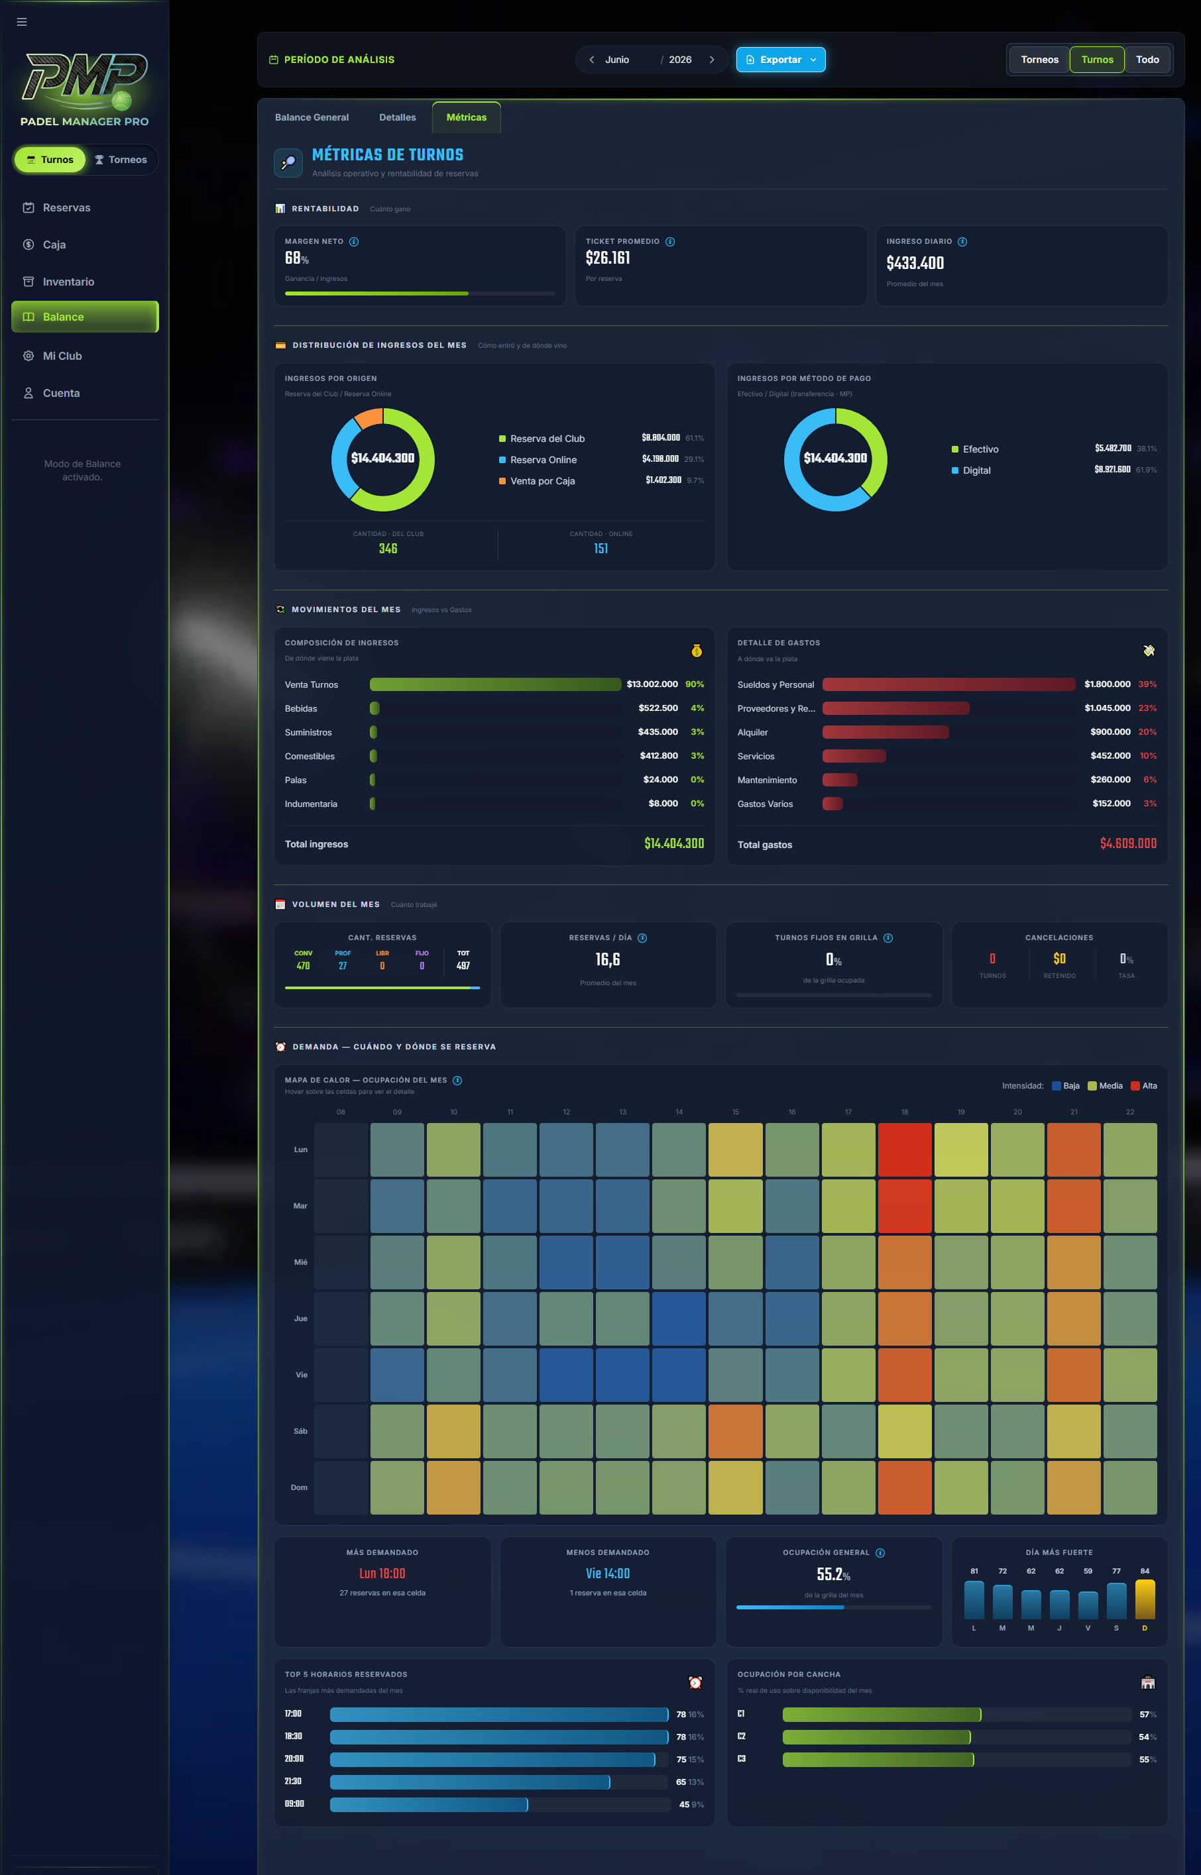
Task: Click the Ingresos por Origen donut chart
Action: (383, 459)
